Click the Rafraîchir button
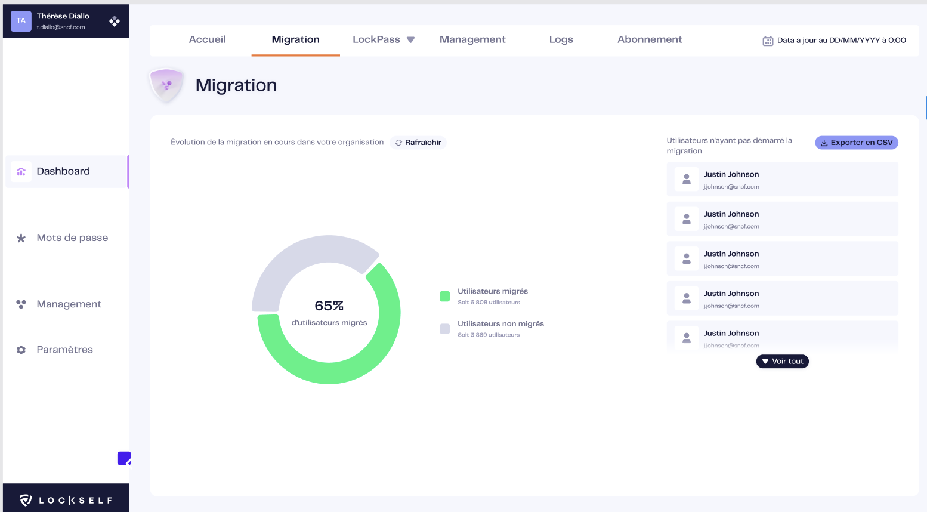This screenshot has height=512, width=927. pyautogui.click(x=418, y=143)
